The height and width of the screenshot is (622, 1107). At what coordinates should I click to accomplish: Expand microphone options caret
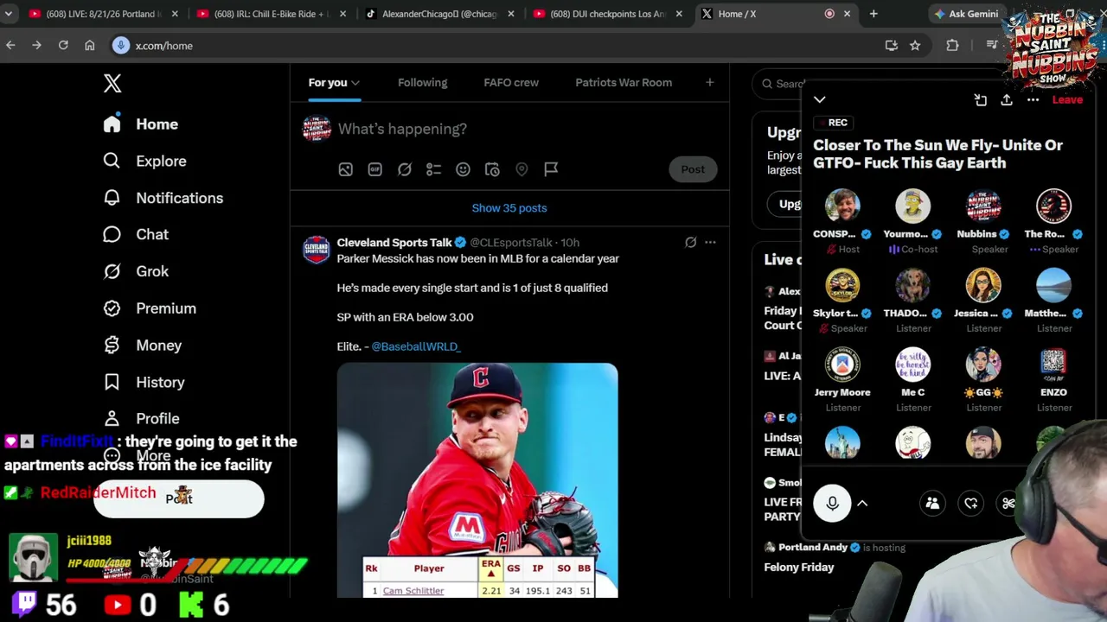(862, 503)
